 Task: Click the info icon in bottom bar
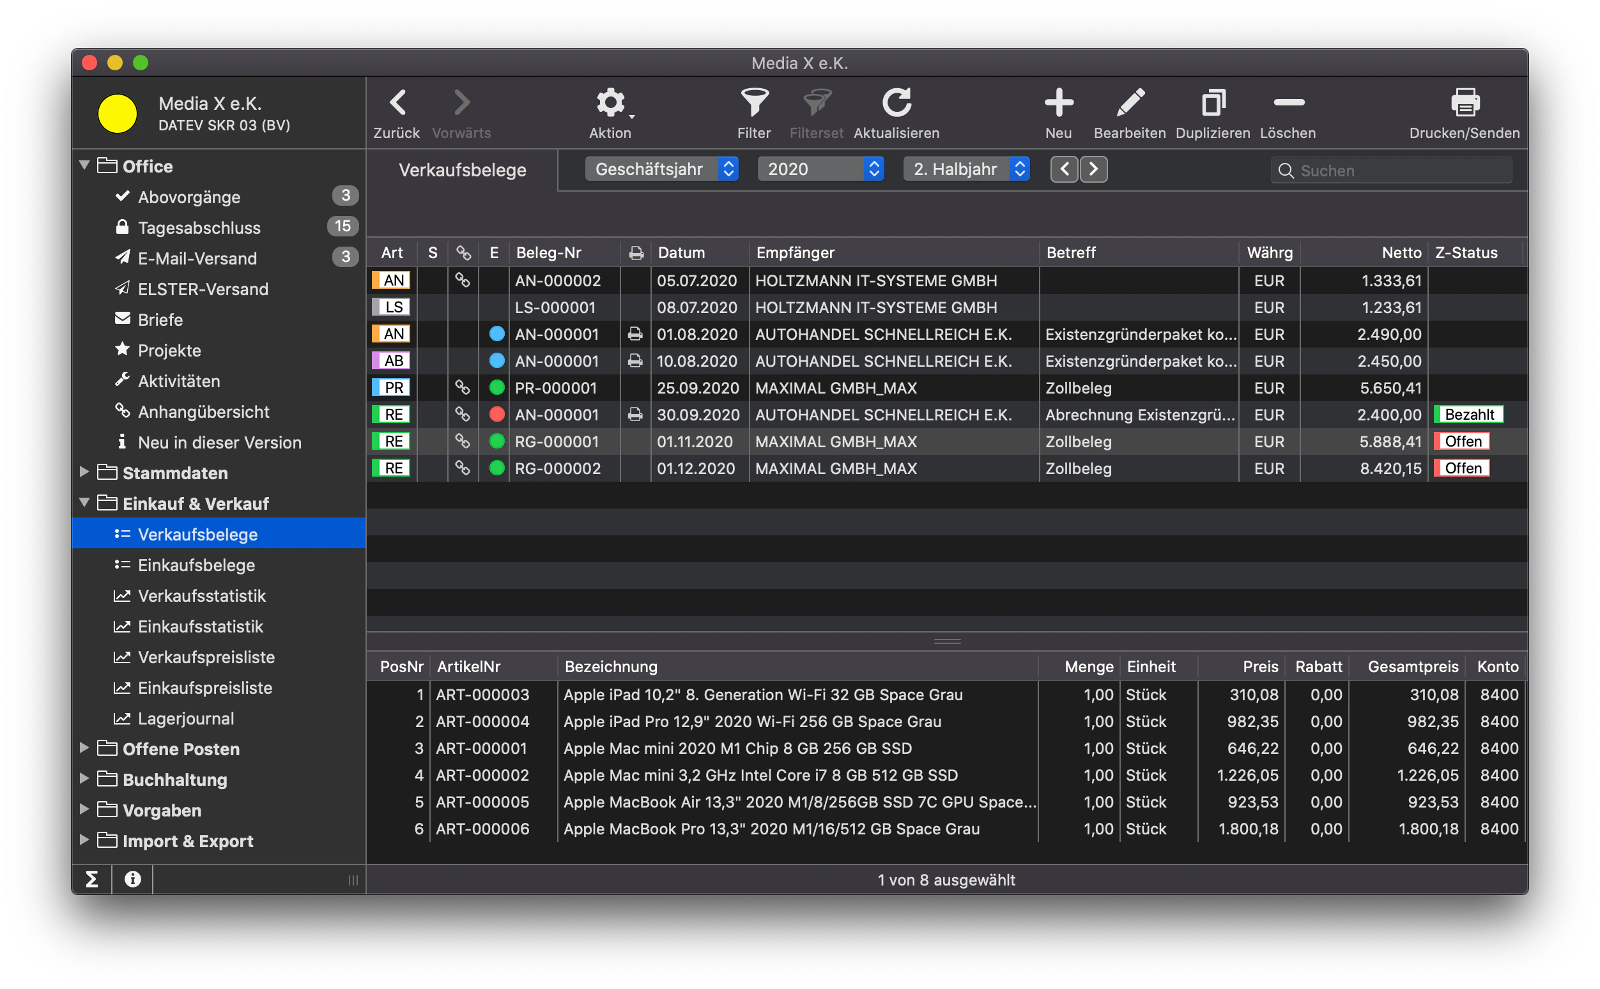point(133,878)
